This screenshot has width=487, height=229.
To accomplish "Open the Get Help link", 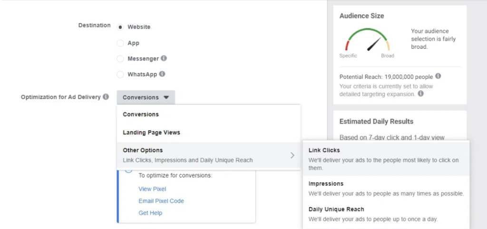I will coord(150,213).
